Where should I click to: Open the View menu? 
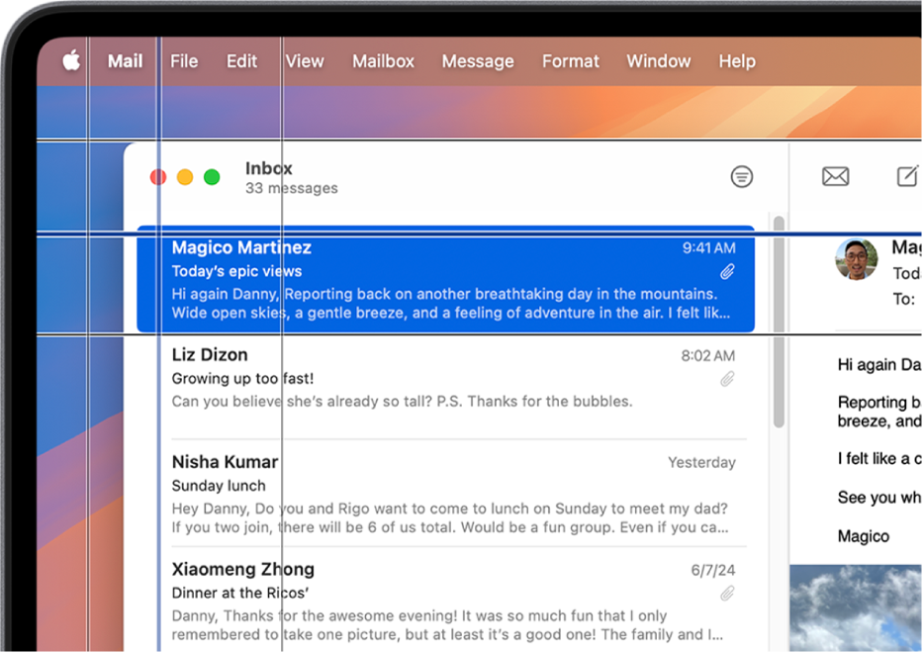(305, 61)
